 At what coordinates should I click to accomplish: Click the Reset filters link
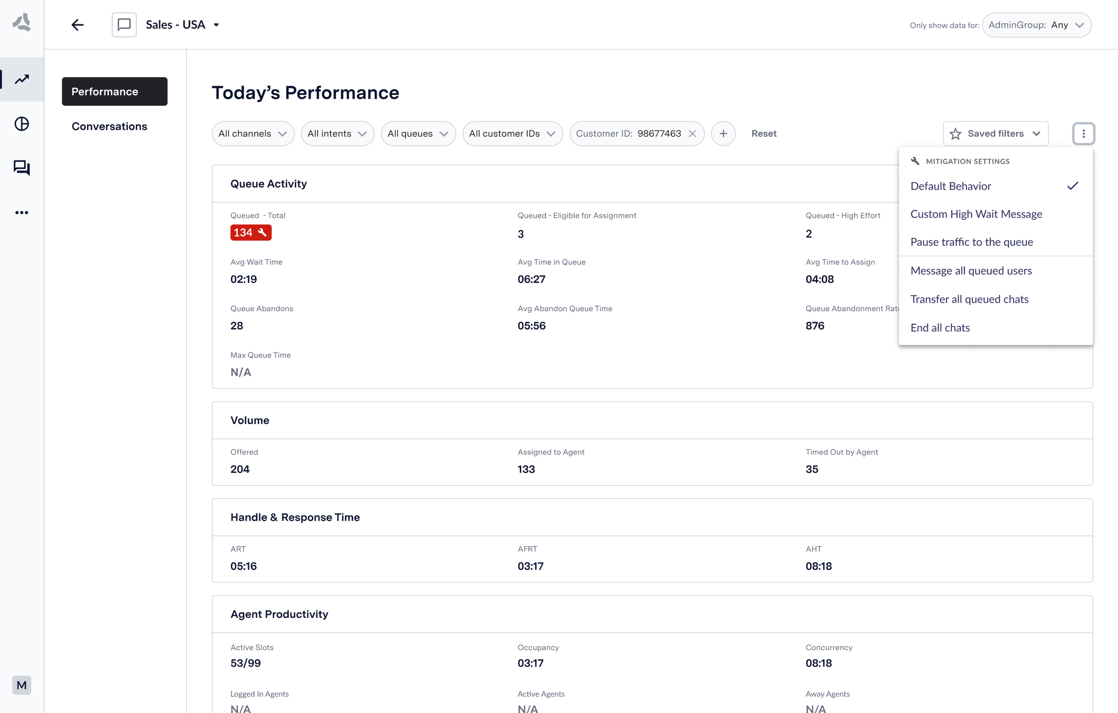click(x=763, y=134)
